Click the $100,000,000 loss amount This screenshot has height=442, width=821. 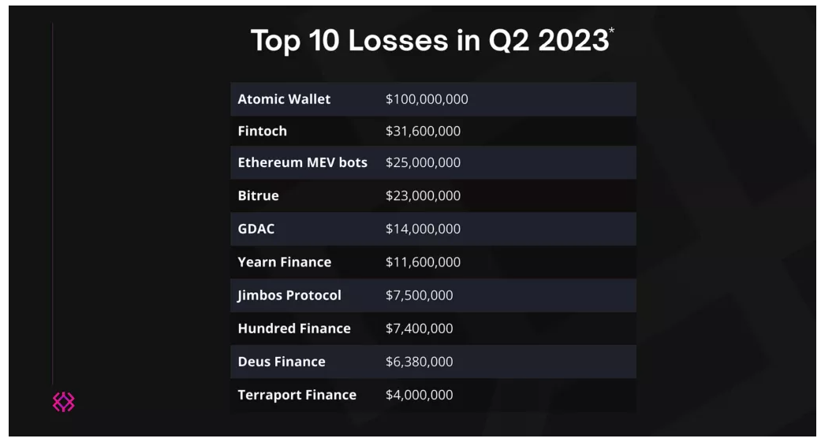[x=427, y=99]
